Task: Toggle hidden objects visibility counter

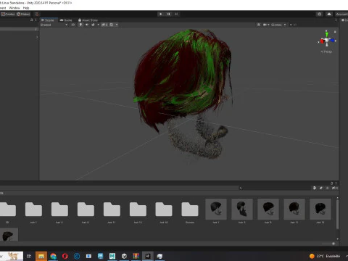Action: point(104,25)
